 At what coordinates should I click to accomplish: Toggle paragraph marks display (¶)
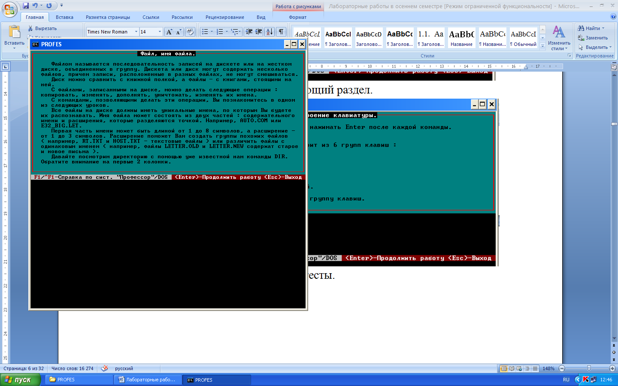pyautogui.click(x=281, y=32)
